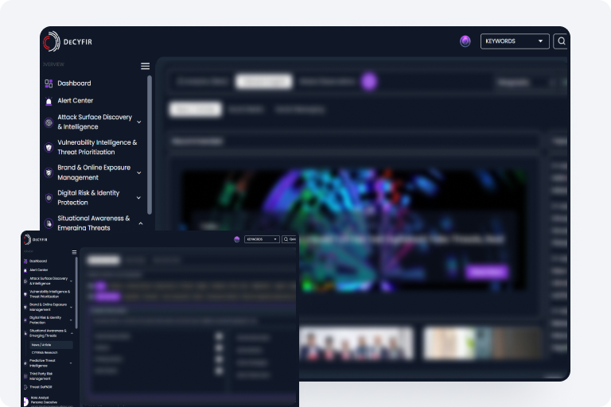
Task: Expand Brand & Online Exposure Management chevron
Action: pos(139,173)
